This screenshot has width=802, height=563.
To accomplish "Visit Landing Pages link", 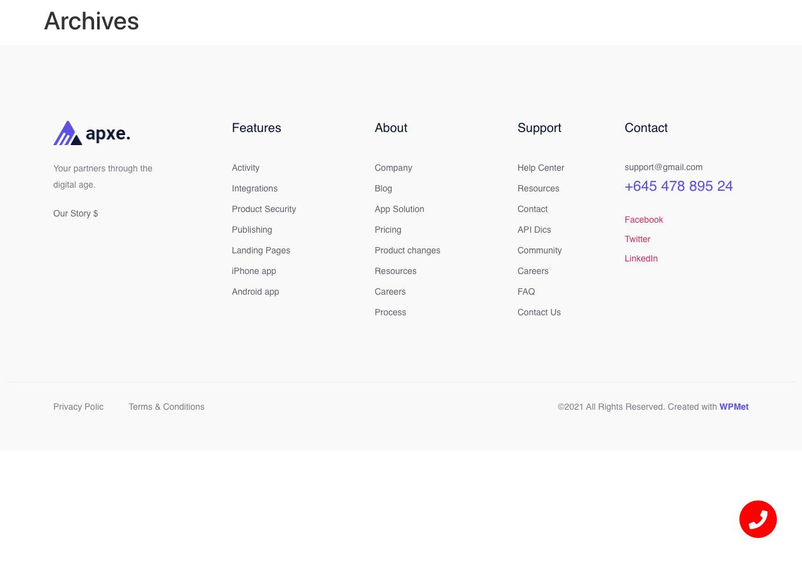I will coord(261,250).
